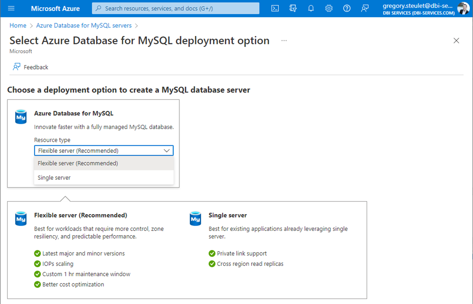Image resolution: width=473 pixels, height=304 pixels.
Task: Open Directories and subscriptions filter icon
Action: (x=293, y=8)
